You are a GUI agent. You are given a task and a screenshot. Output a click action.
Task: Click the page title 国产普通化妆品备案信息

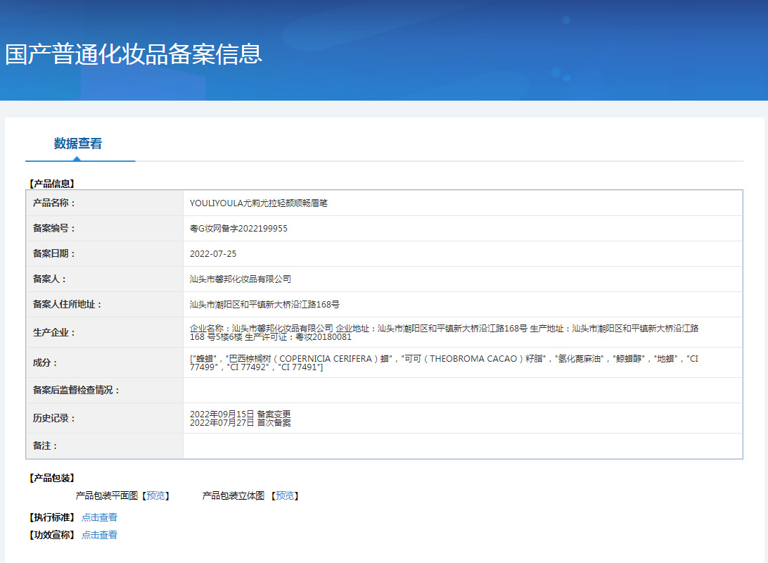(134, 54)
